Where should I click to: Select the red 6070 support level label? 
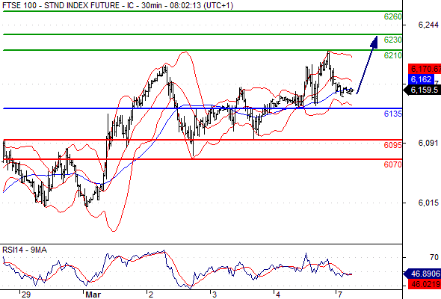pyautogui.click(x=393, y=164)
